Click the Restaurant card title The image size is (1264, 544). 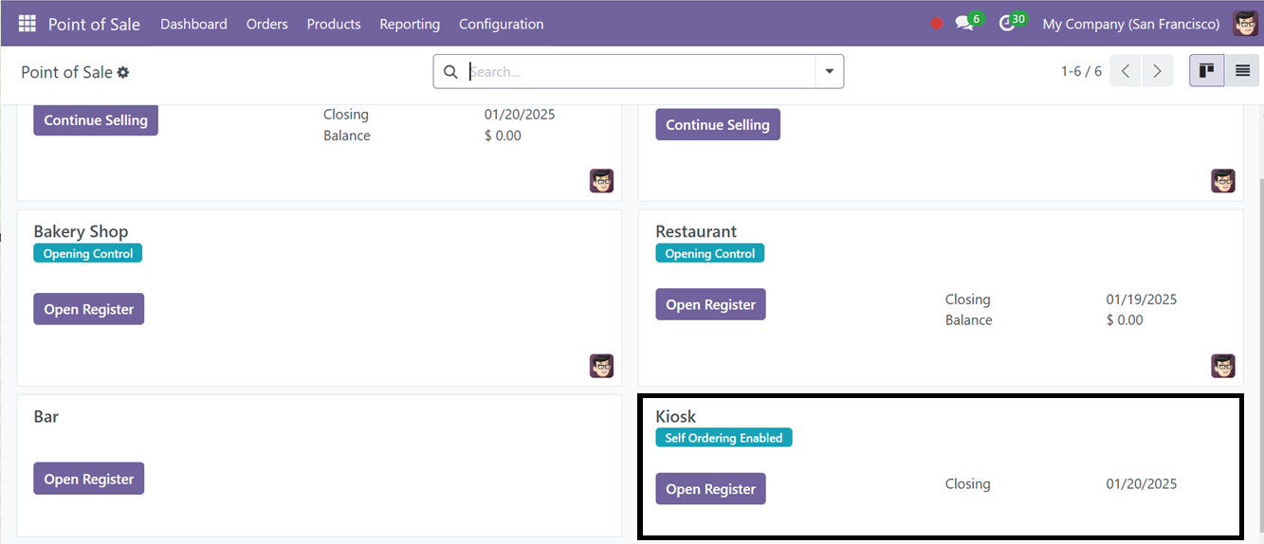(x=696, y=231)
